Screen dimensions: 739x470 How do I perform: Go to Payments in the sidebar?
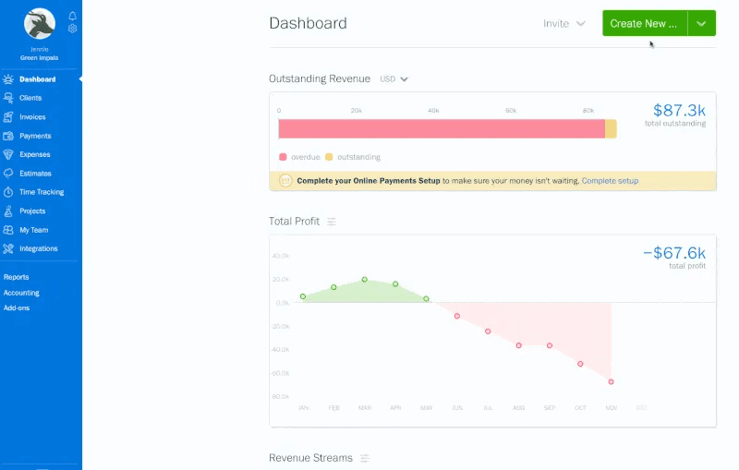pos(35,136)
